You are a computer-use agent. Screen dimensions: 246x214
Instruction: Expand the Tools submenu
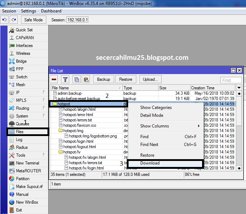coord(44,155)
